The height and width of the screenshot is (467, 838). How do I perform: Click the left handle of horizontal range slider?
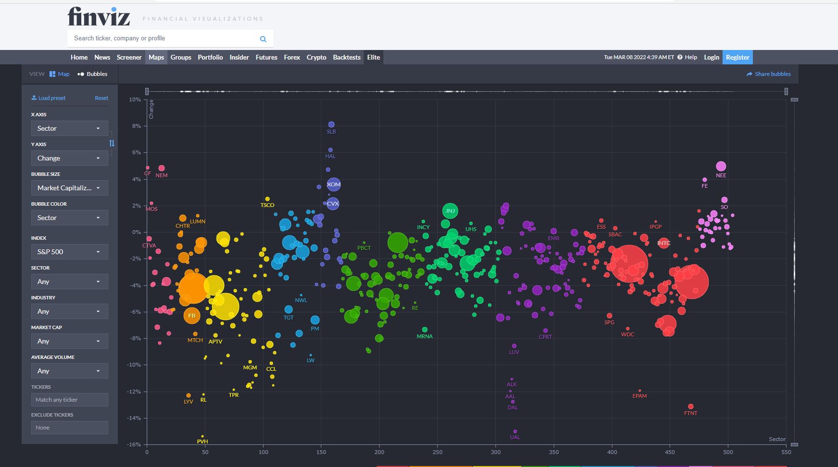(x=147, y=91)
